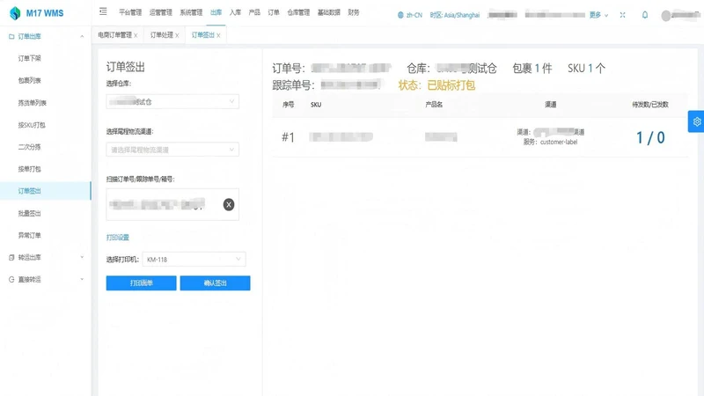Expand the 转运出库 sidebar group
704x396 pixels.
[x=82, y=257]
